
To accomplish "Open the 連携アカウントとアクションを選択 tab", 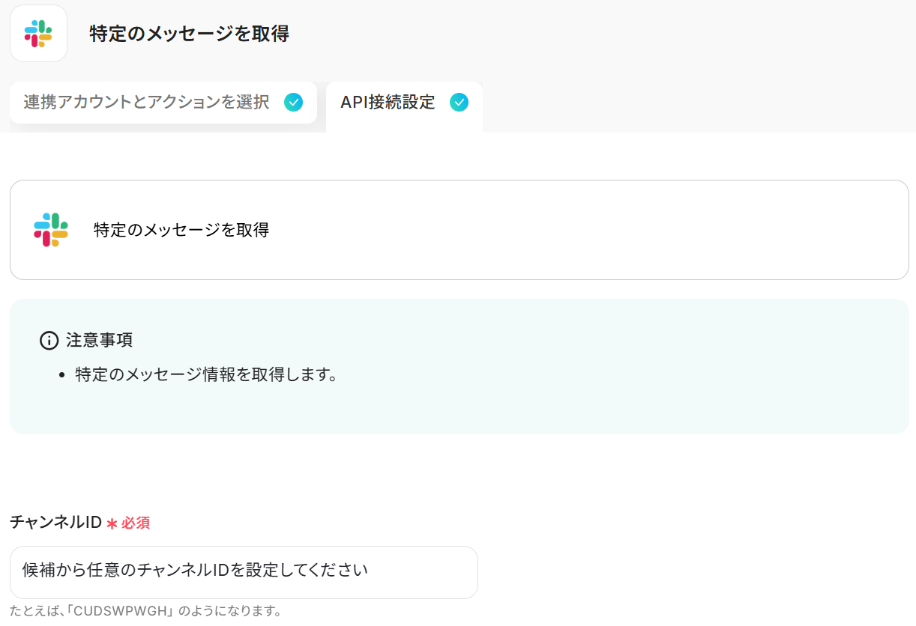I will [146, 103].
